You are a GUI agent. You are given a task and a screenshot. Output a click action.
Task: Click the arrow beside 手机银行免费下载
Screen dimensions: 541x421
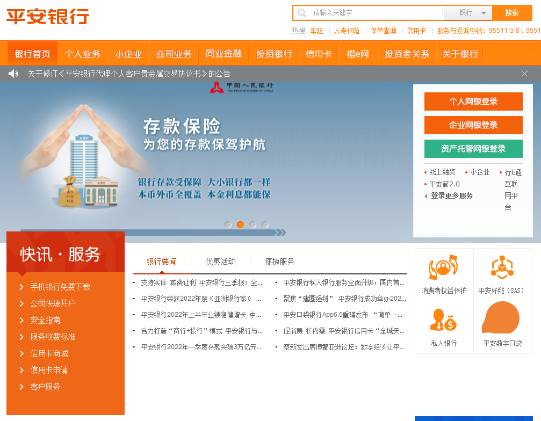pyautogui.click(x=21, y=287)
